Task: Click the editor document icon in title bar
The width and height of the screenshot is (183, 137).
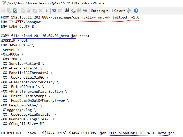Action: pyautogui.click(x=4, y=3)
